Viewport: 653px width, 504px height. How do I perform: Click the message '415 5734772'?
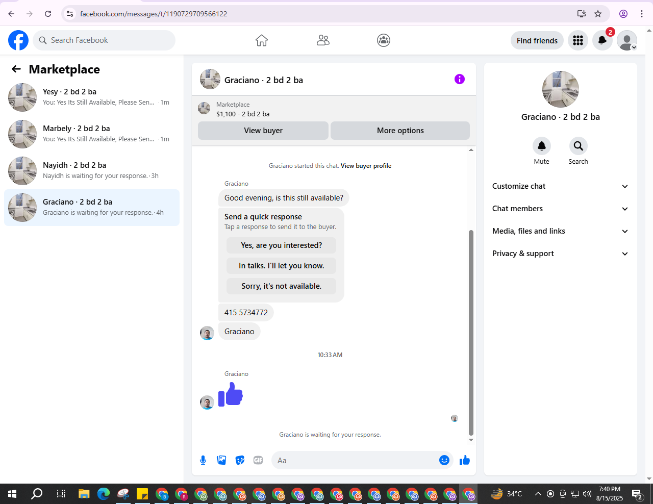[x=246, y=313]
